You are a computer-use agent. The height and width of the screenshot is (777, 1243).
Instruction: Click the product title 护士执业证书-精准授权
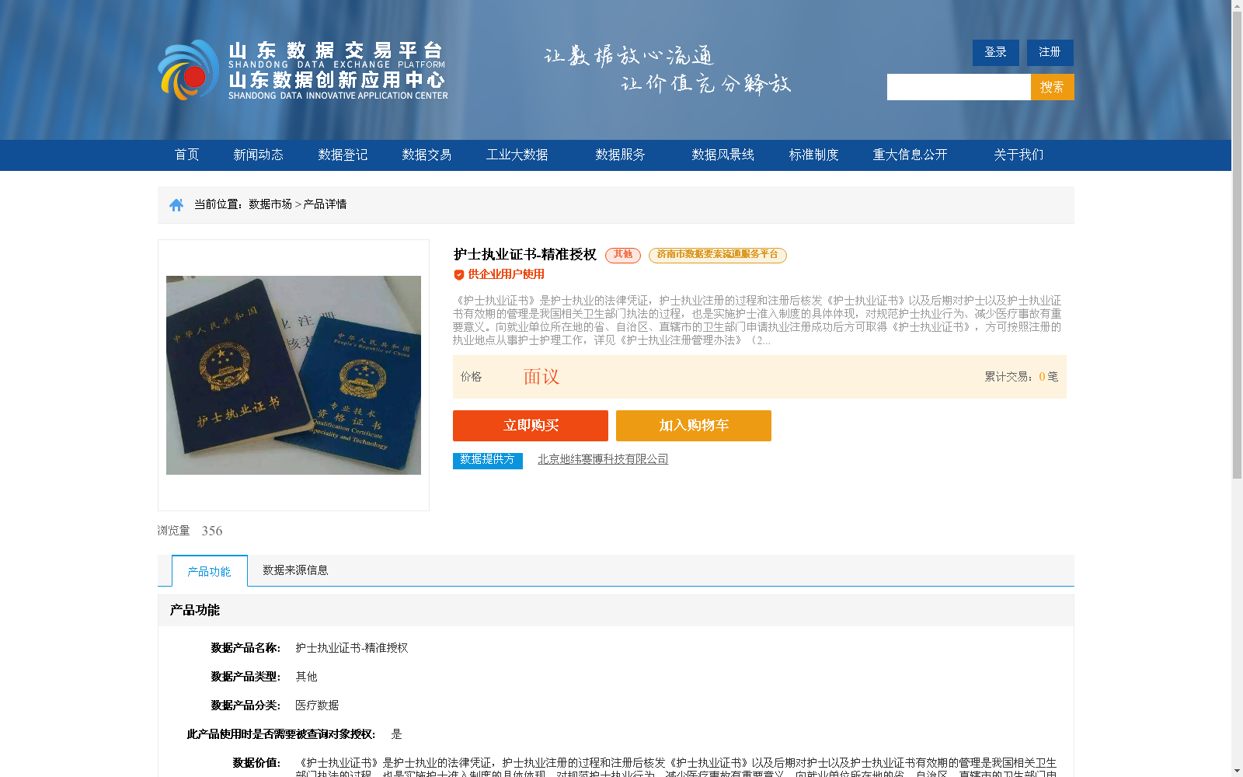525,255
